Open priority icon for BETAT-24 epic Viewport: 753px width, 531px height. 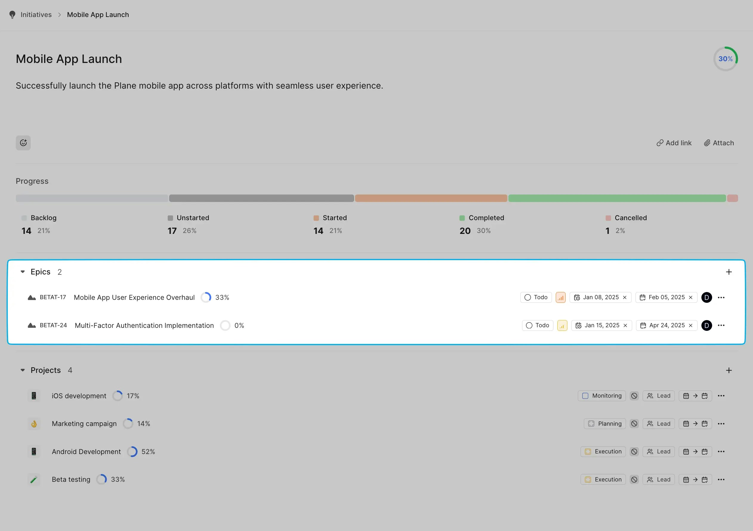pos(562,325)
